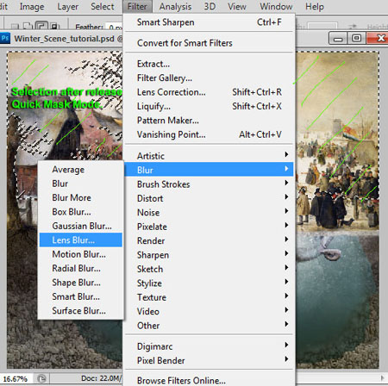Expand the Pixel Bender submenu
388x386 pixels.
pos(209,360)
